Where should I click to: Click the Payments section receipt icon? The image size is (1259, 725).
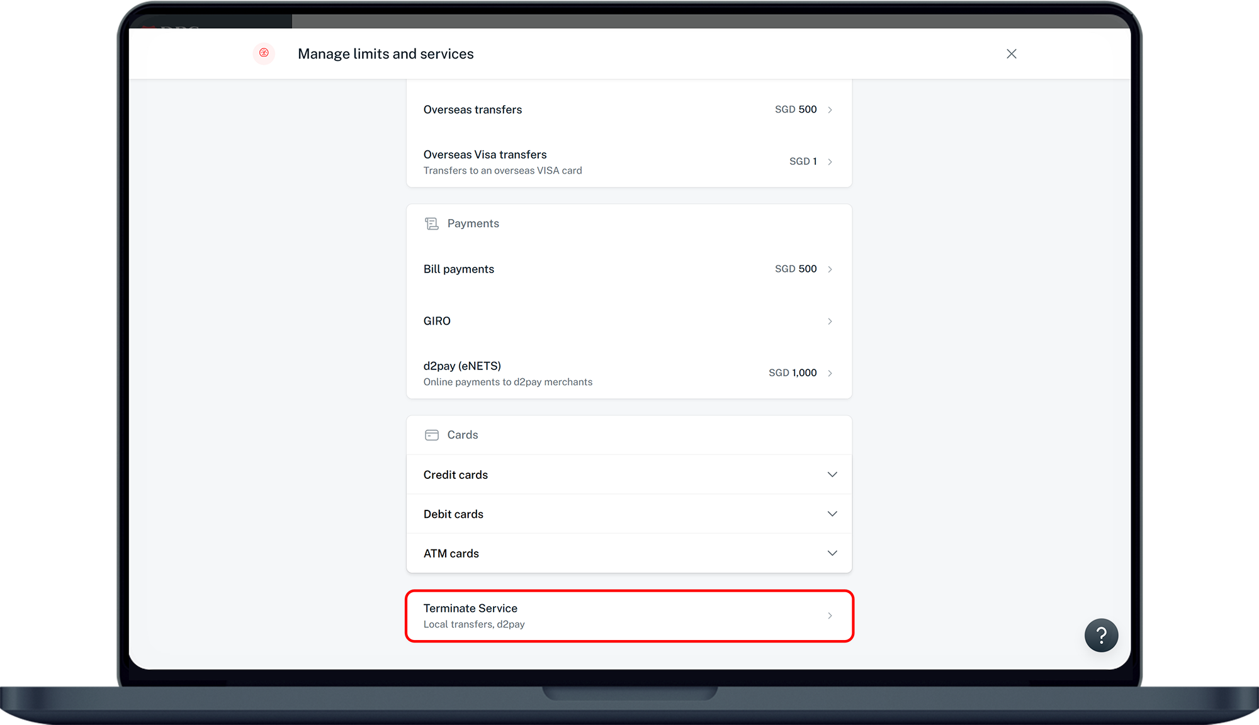pos(431,223)
